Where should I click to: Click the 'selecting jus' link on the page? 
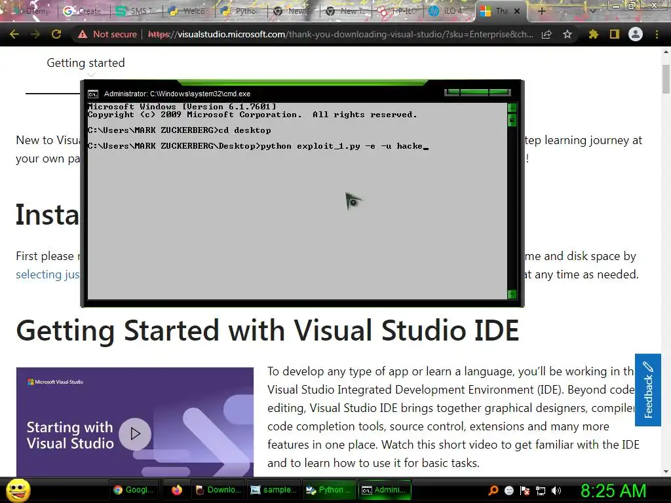pos(47,274)
